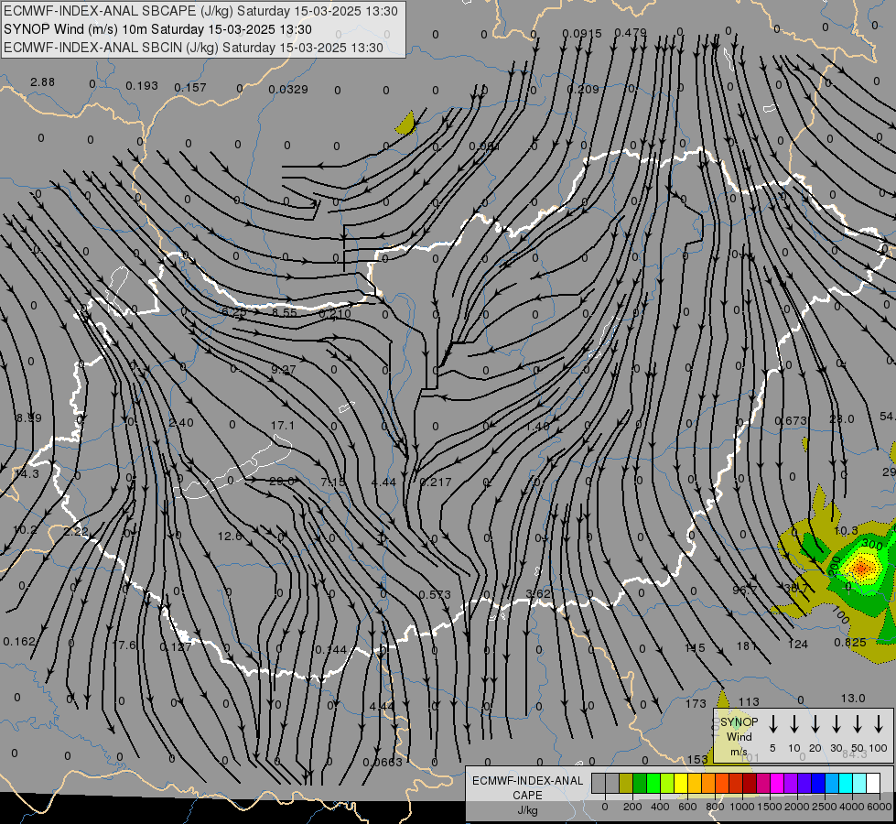Click the 6.25 value on the map
The height and width of the screenshot is (824, 896).
point(234,312)
